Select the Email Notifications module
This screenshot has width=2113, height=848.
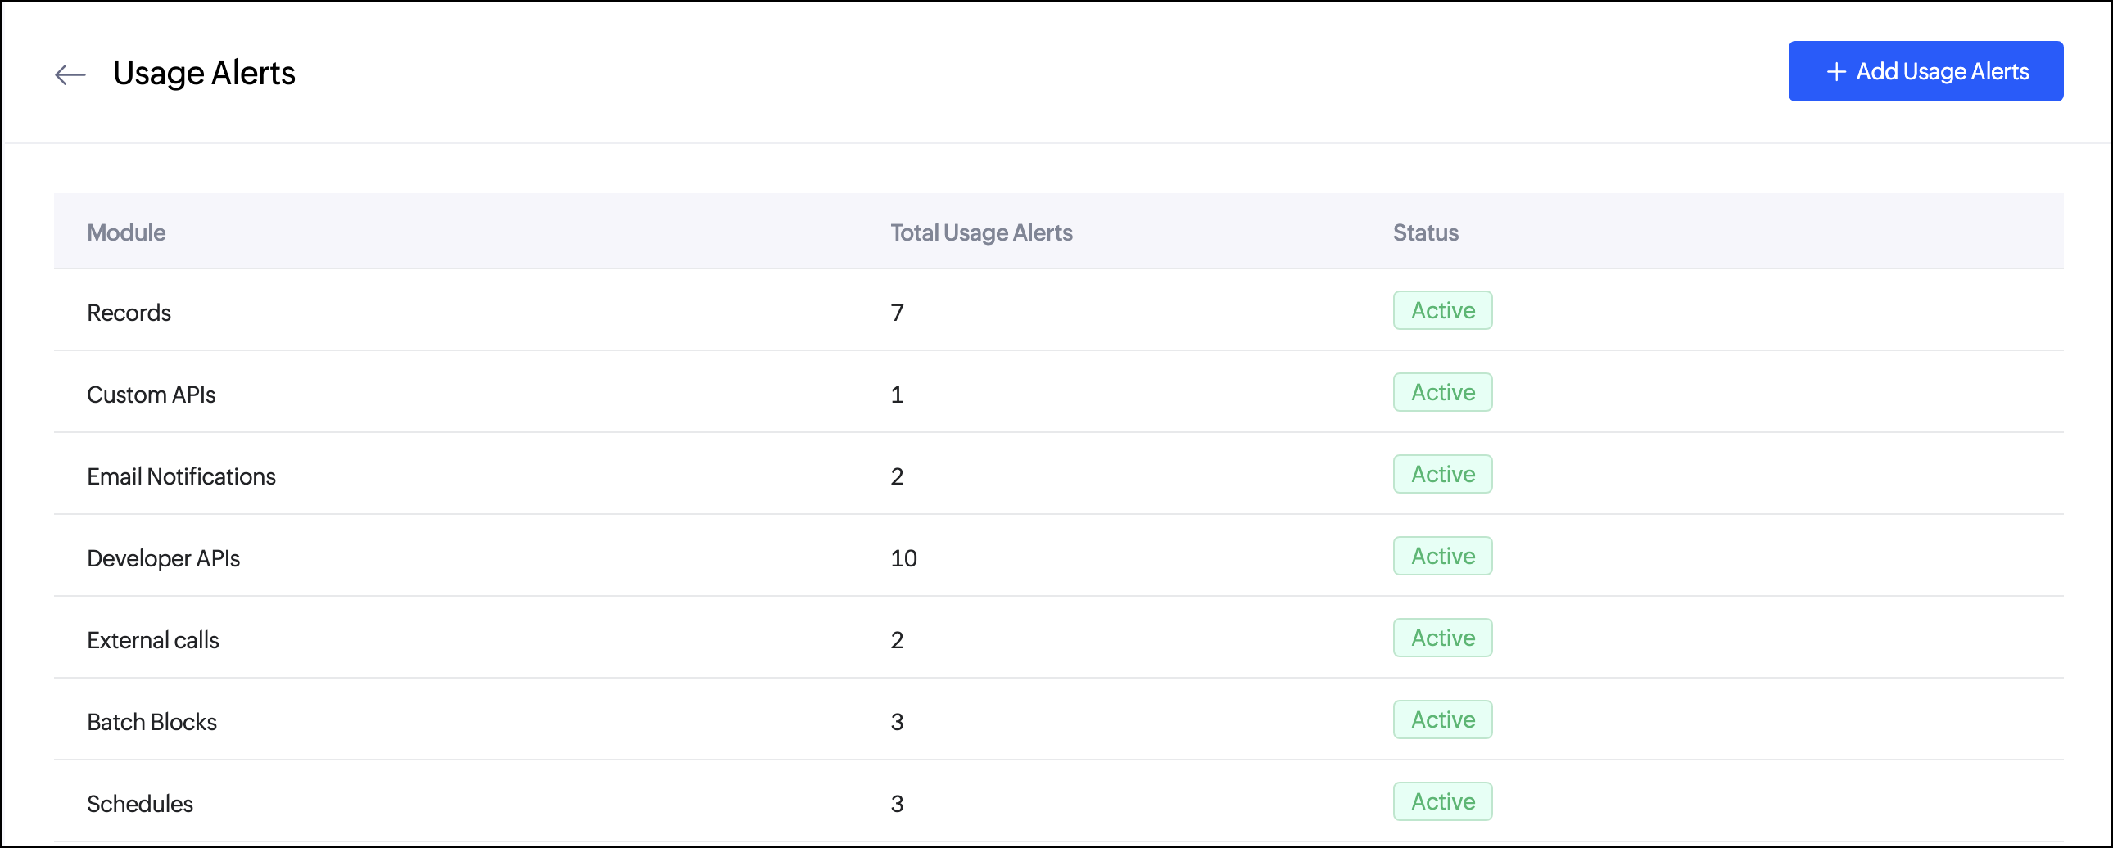point(181,476)
